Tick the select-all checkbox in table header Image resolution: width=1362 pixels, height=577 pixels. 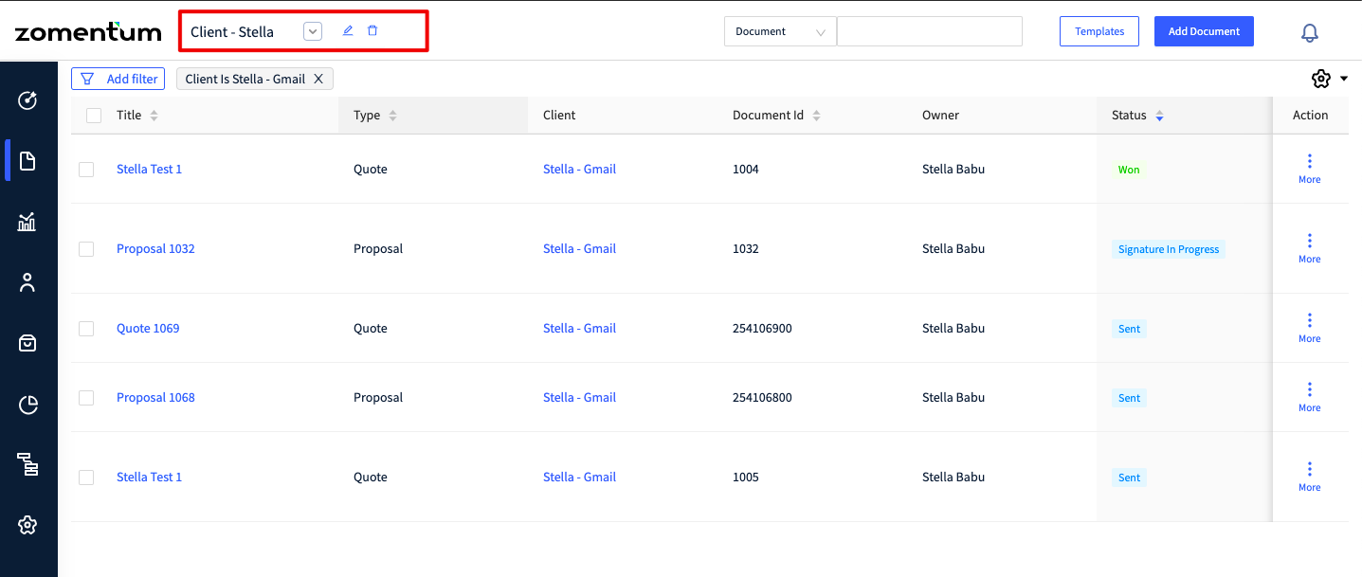pos(94,116)
